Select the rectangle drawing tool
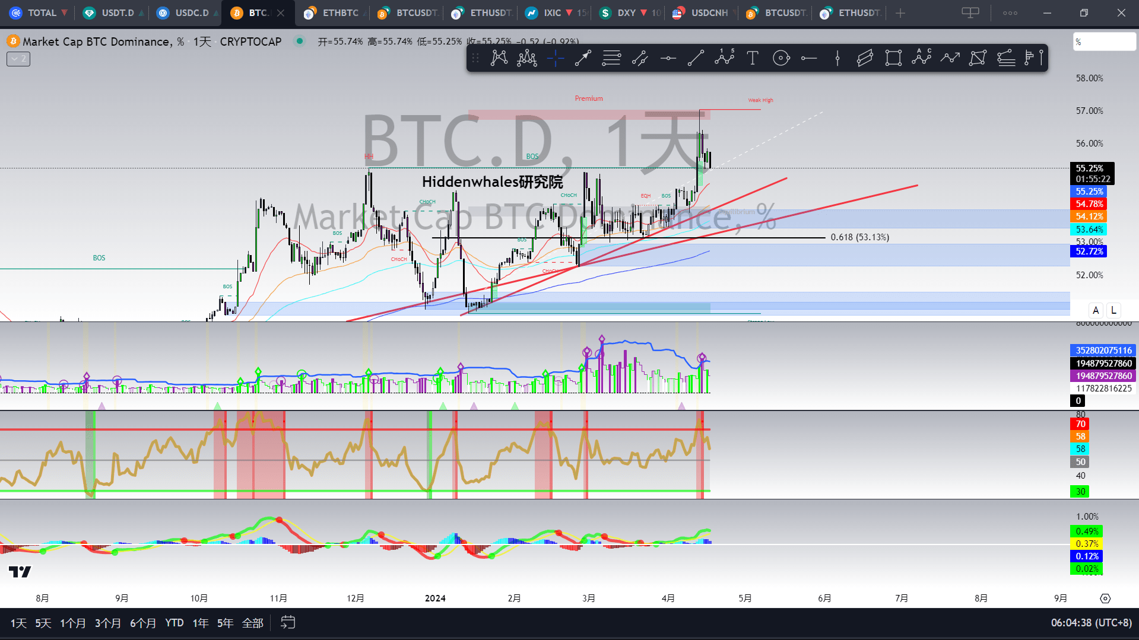Viewport: 1139px width, 640px height. tap(893, 58)
